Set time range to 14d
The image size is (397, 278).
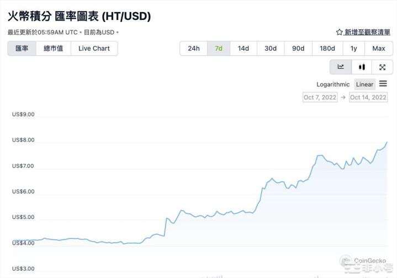[244, 49]
